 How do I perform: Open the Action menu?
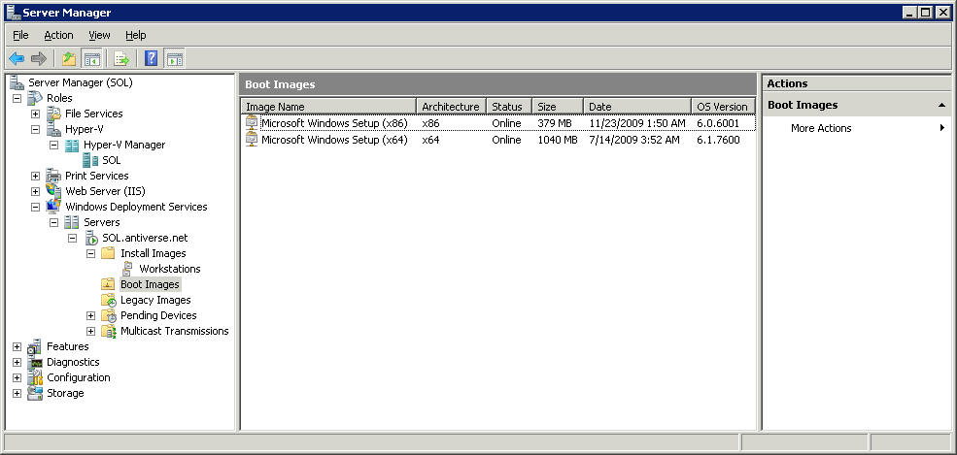tap(58, 35)
